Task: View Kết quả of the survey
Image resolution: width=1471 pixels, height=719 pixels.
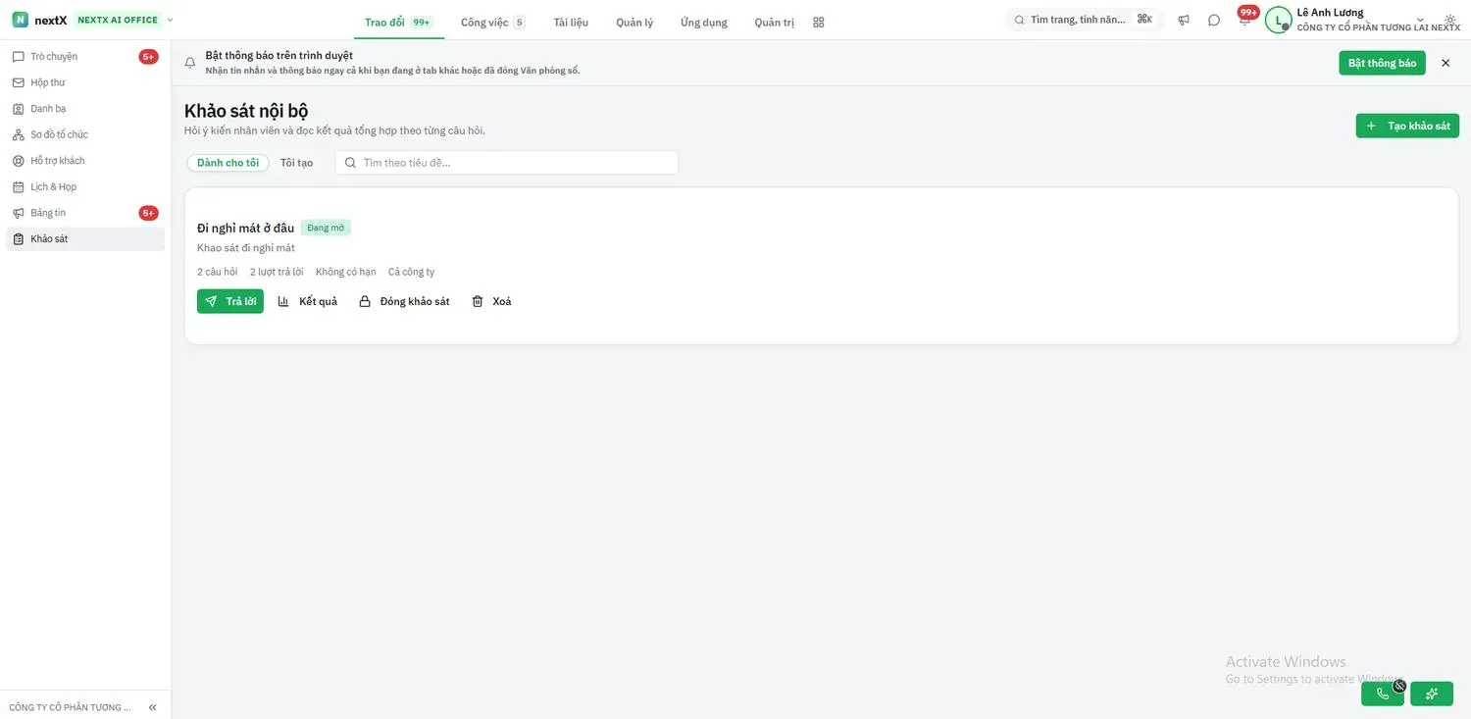Action: coord(308,301)
